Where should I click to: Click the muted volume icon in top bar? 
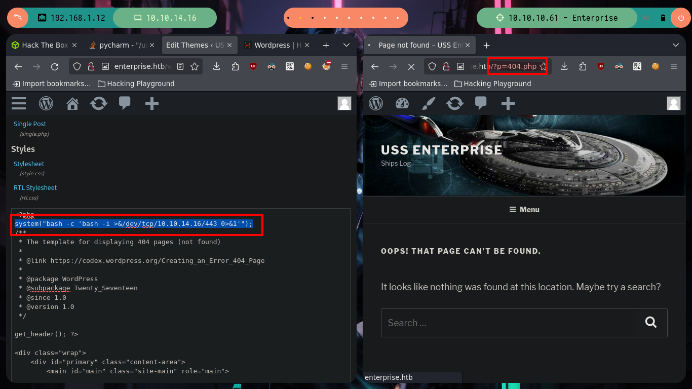pos(646,18)
